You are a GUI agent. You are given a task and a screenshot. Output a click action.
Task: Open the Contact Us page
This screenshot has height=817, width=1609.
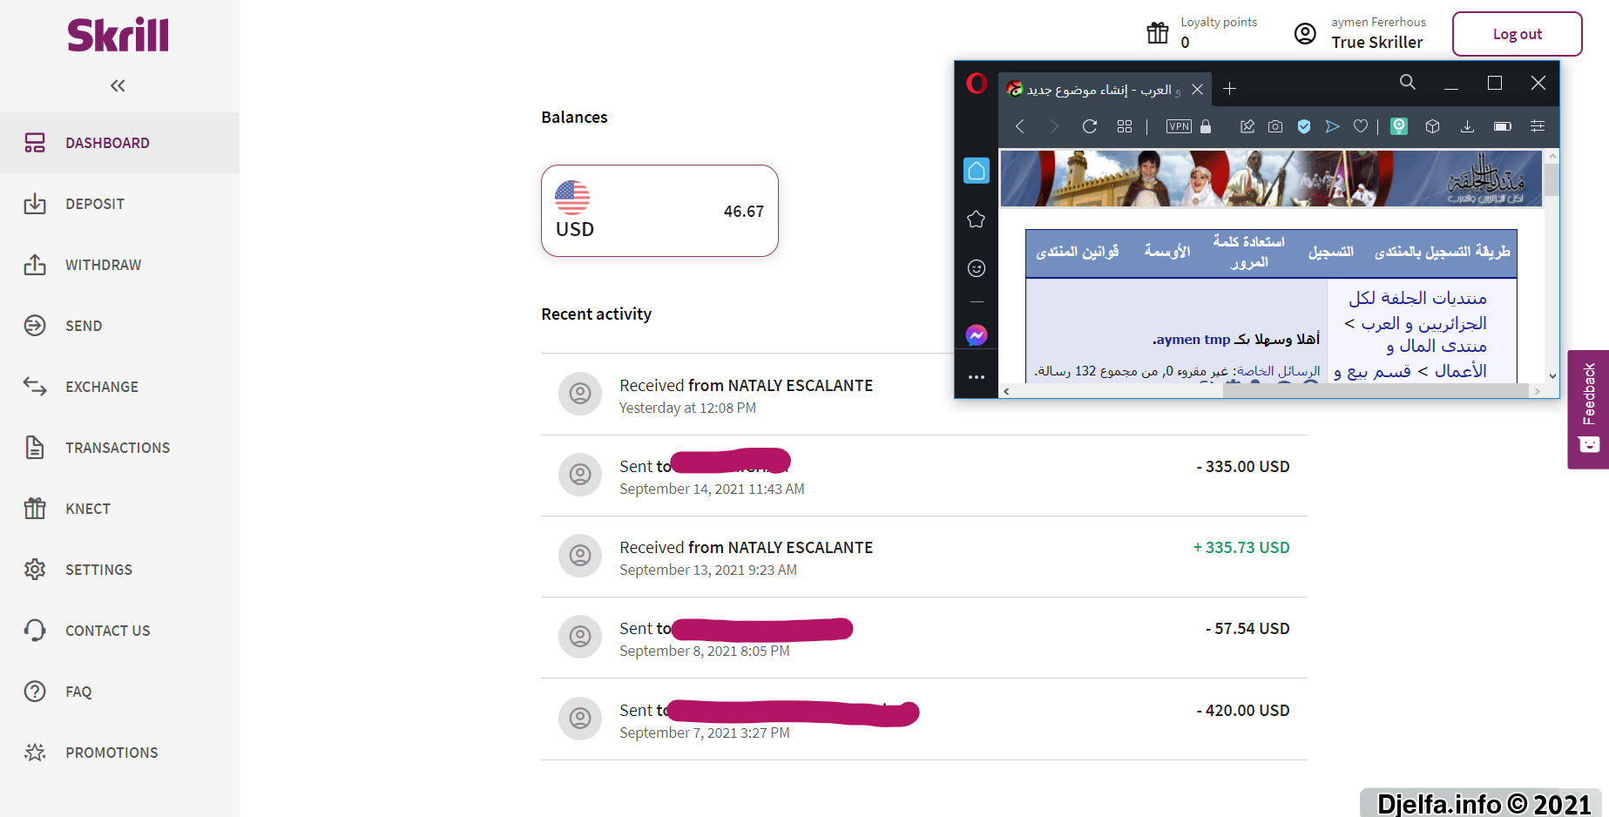(x=107, y=631)
